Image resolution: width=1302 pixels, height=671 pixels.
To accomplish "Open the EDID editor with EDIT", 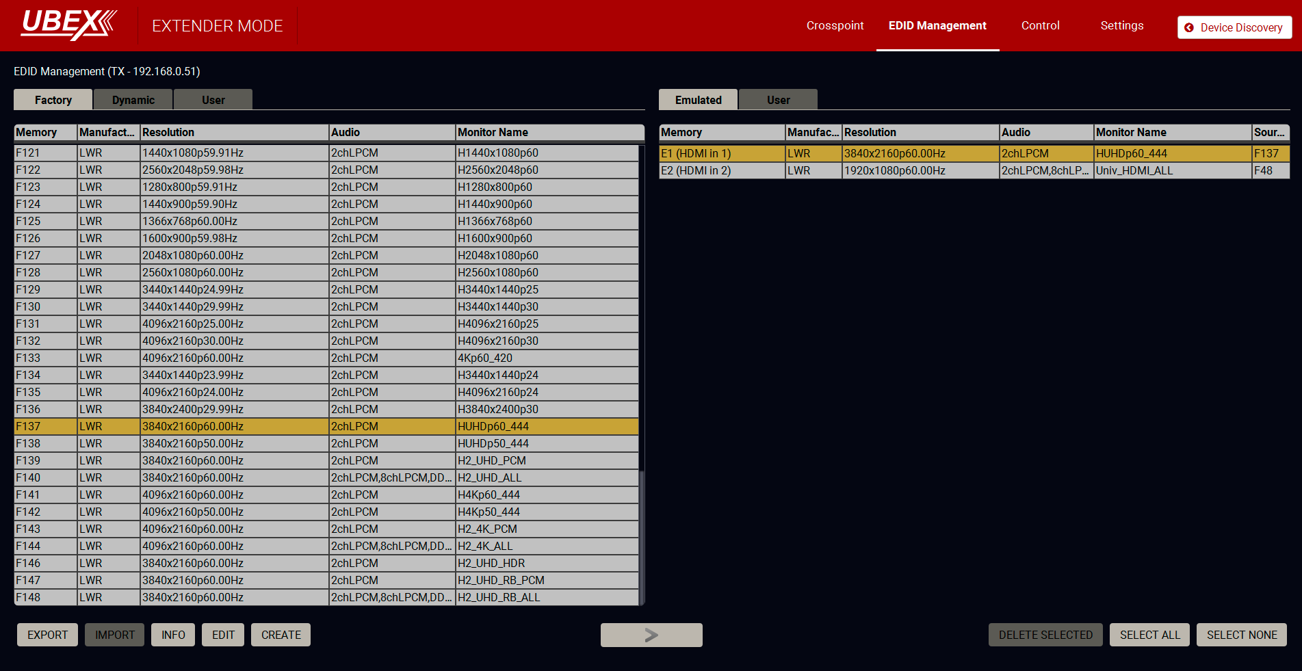I will tap(223, 635).
